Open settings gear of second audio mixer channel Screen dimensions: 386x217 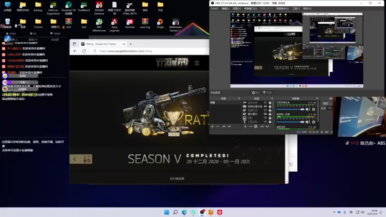point(314,122)
